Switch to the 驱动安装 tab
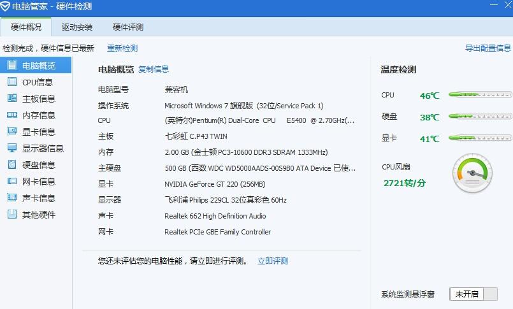 77,27
